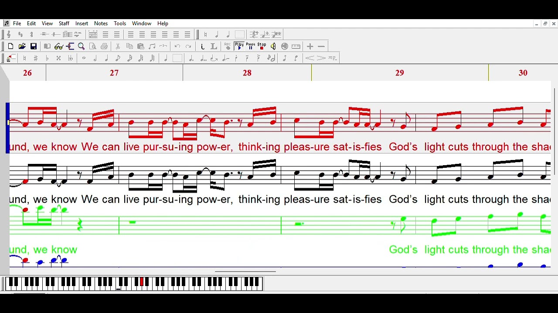
Task: Open the View menu
Action: tap(47, 23)
